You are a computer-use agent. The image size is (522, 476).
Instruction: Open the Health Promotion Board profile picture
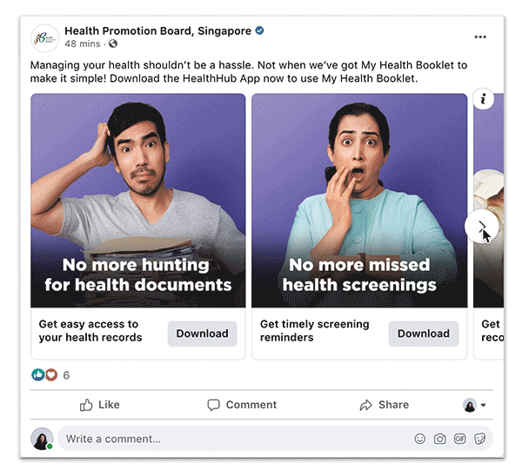(44, 38)
